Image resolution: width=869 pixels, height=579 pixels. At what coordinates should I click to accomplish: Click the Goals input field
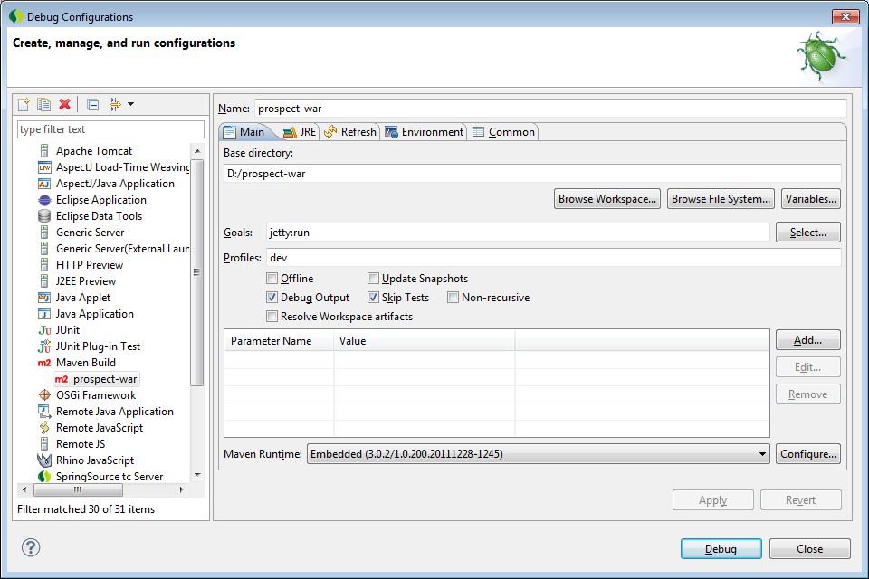tap(518, 233)
